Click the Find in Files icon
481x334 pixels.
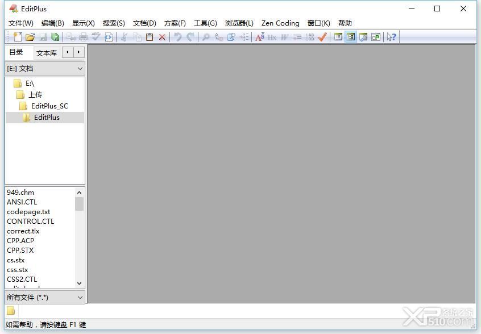click(x=231, y=37)
